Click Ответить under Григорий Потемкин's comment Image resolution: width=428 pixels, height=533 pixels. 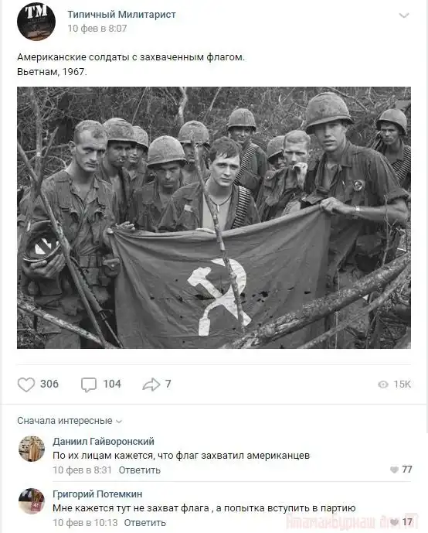coord(145,522)
